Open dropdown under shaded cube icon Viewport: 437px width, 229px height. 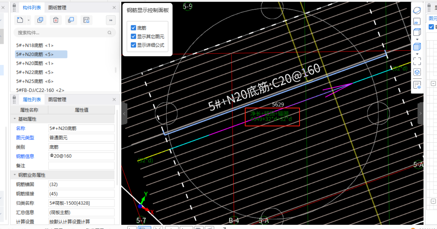coord(417,54)
